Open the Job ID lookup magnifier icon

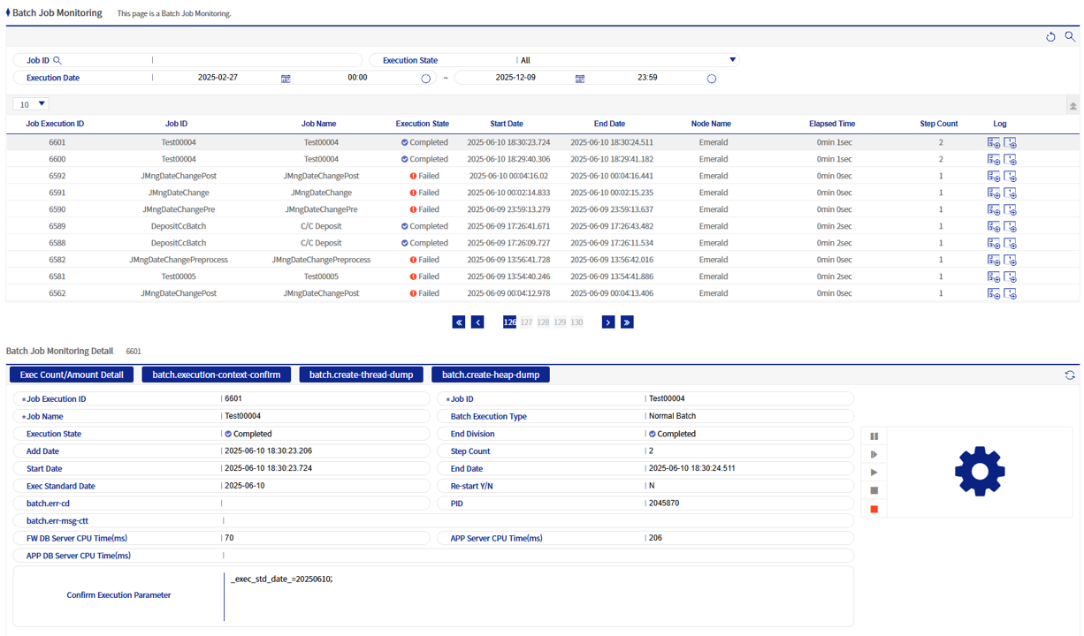(x=57, y=61)
